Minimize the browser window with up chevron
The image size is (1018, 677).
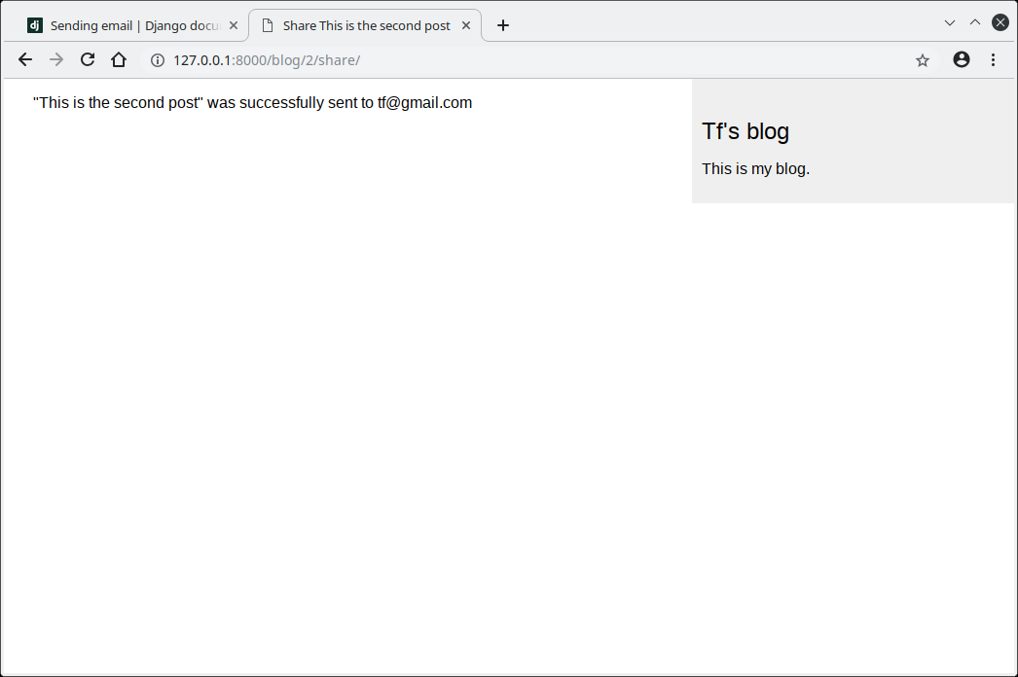(x=975, y=22)
